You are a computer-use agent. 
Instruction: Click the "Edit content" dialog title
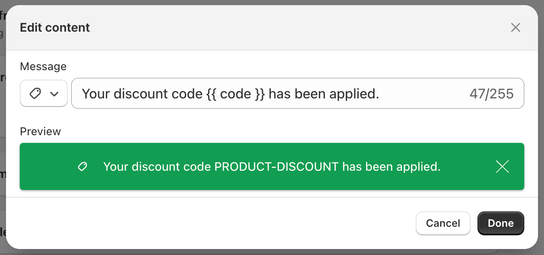[x=55, y=28]
